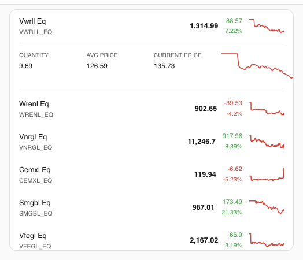Expand the Wrenl Eq holding row
This screenshot has width=303, height=260.
pos(151,109)
